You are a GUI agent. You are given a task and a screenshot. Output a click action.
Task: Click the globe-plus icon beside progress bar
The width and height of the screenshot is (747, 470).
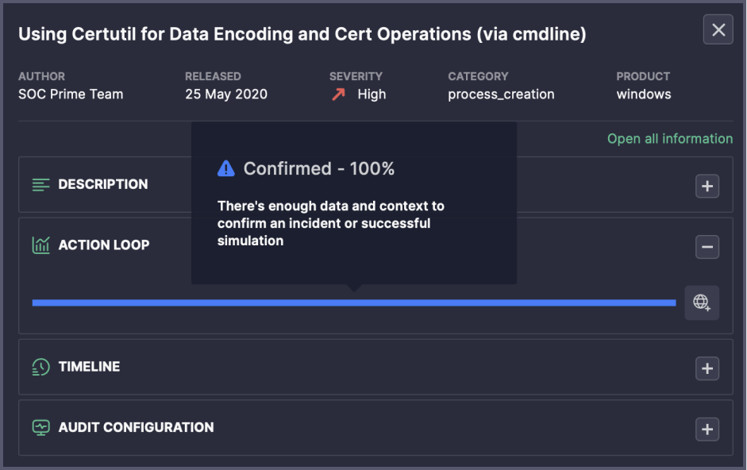pos(702,302)
